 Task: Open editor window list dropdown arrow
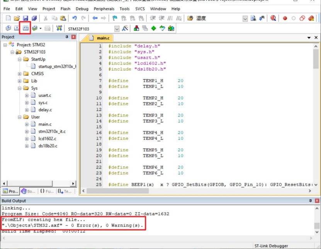pyautogui.click(x=309, y=38)
